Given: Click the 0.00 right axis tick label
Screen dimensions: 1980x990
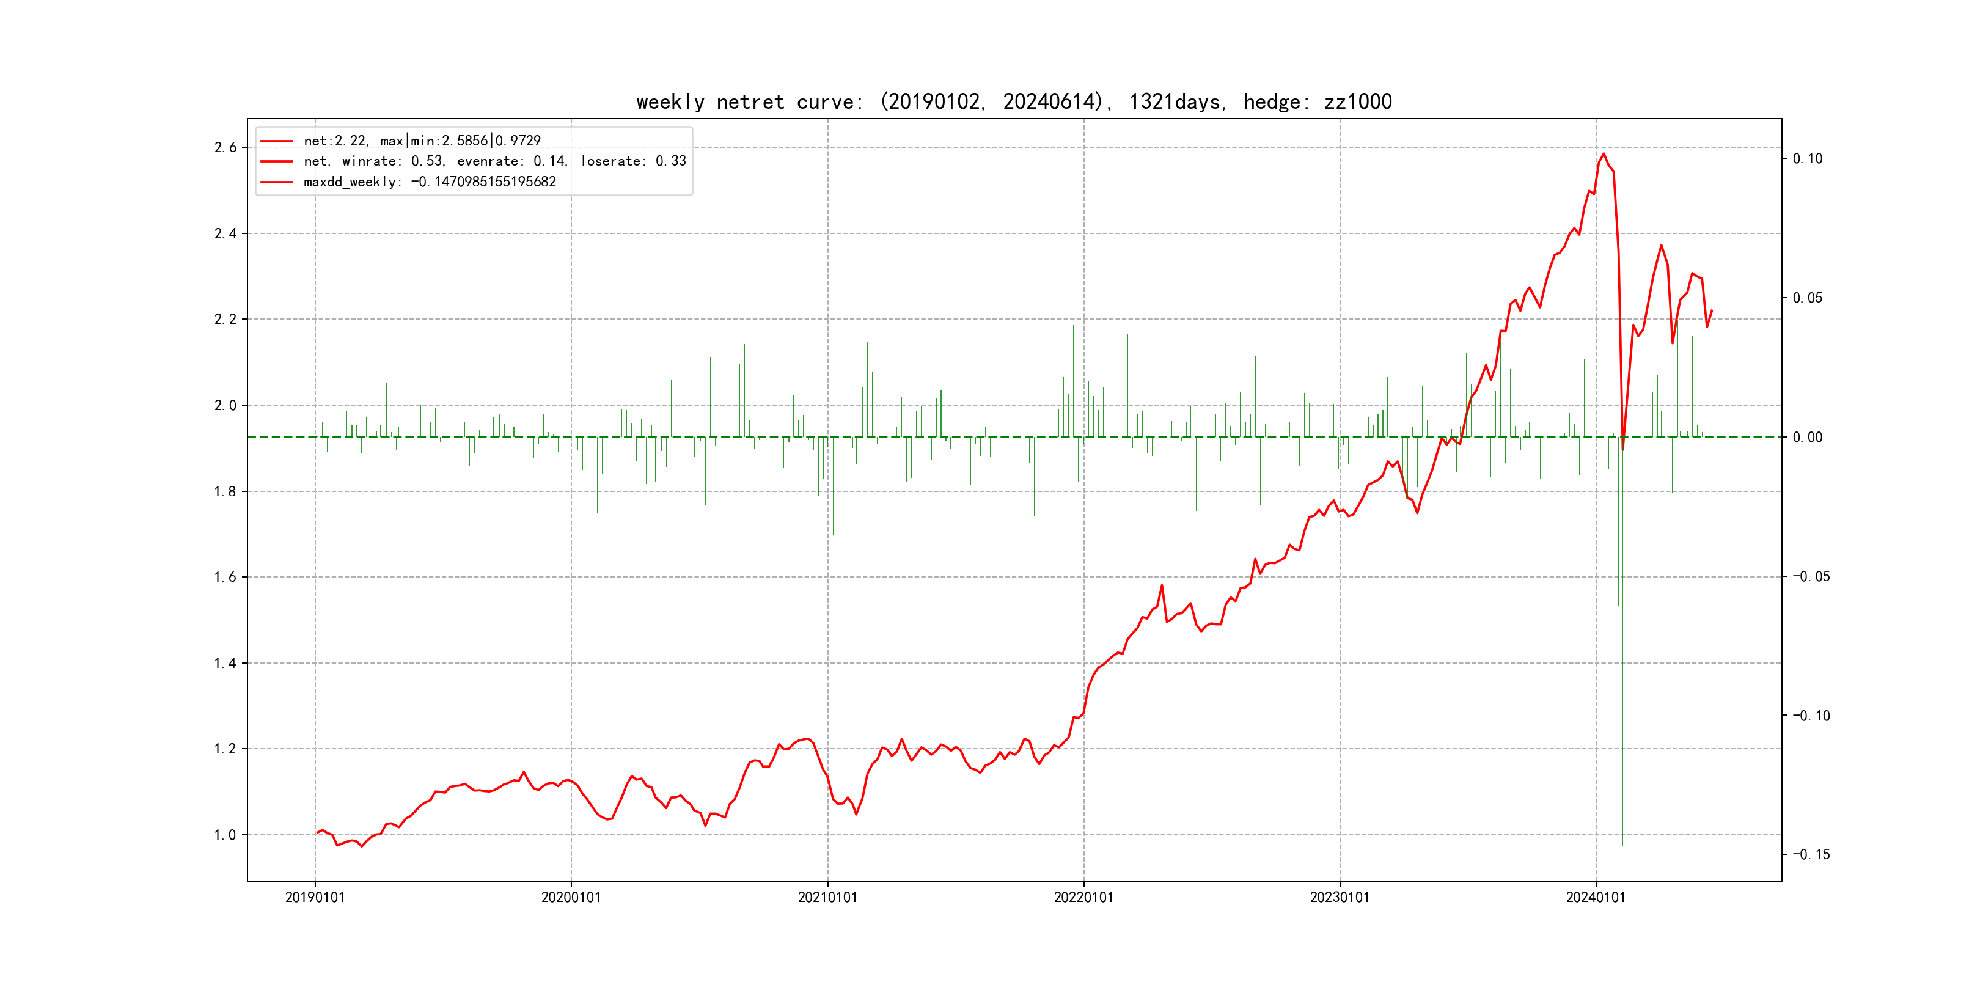Looking at the screenshot, I should [1807, 438].
